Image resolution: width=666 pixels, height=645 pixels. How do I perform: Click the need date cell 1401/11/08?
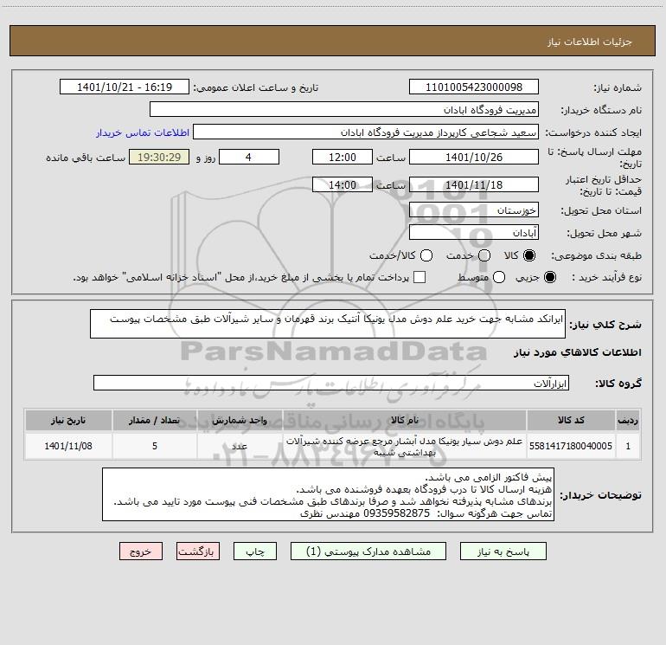click(x=68, y=446)
